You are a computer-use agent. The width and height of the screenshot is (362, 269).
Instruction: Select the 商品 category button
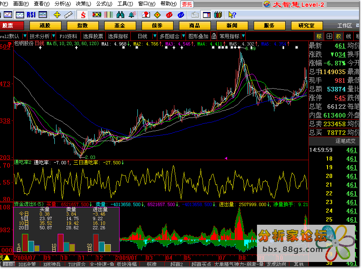195,26
